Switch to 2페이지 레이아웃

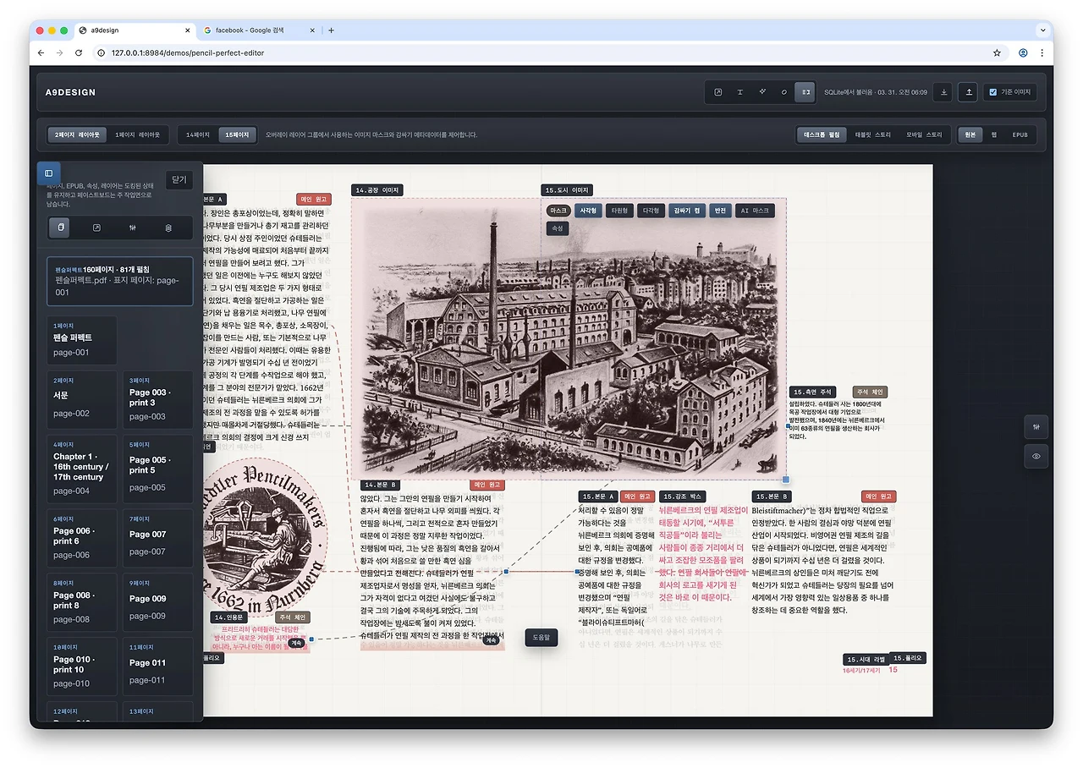point(77,134)
